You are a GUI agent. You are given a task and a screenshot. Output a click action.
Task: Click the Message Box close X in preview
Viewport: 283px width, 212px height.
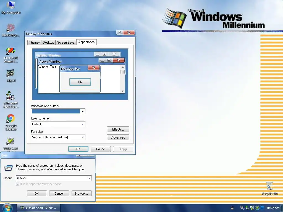[x=94, y=68]
